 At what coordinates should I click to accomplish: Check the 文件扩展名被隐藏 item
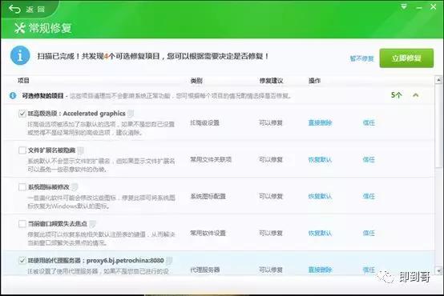point(22,150)
